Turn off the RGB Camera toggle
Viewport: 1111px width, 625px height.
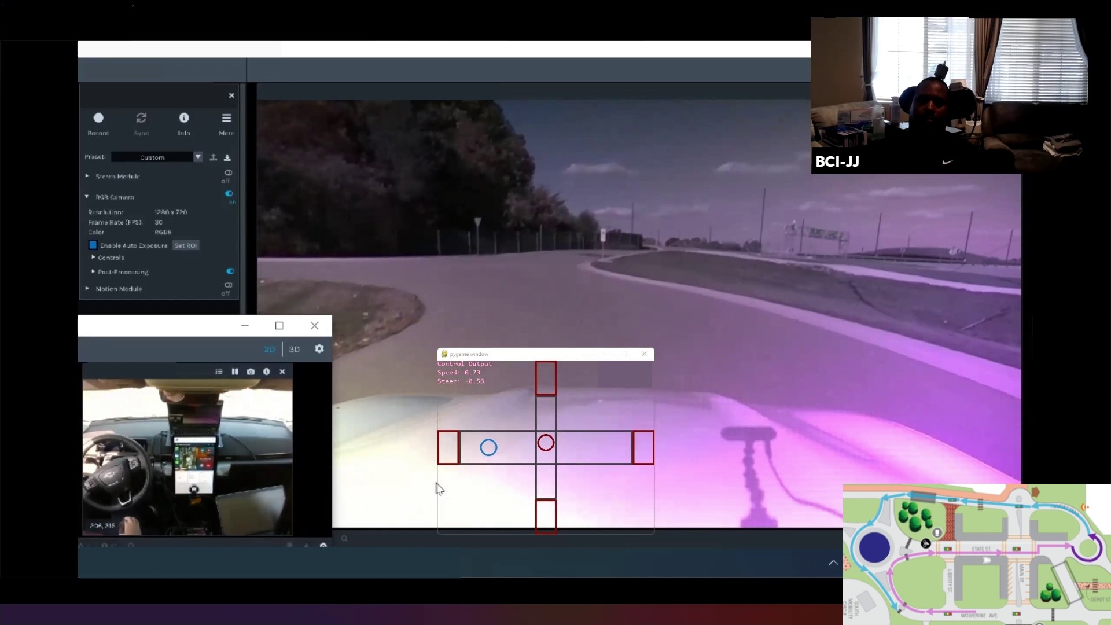[229, 194]
